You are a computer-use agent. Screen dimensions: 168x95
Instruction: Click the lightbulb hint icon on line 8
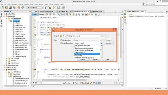pyautogui.click(x=35, y=35)
